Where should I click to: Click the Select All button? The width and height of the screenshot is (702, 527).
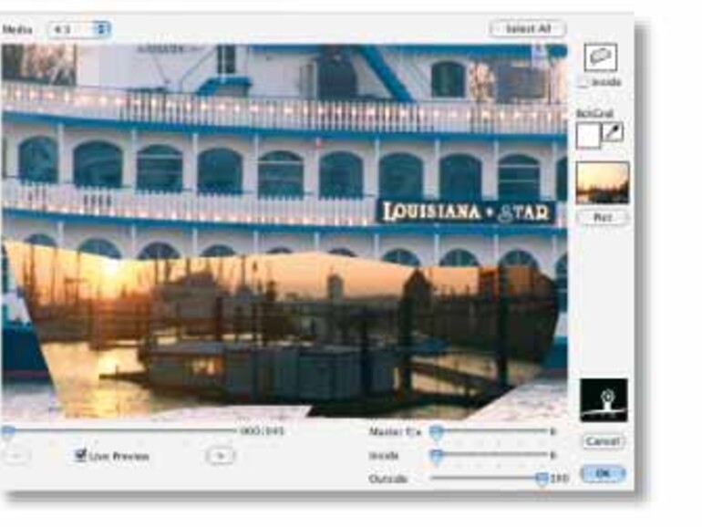[x=528, y=29]
